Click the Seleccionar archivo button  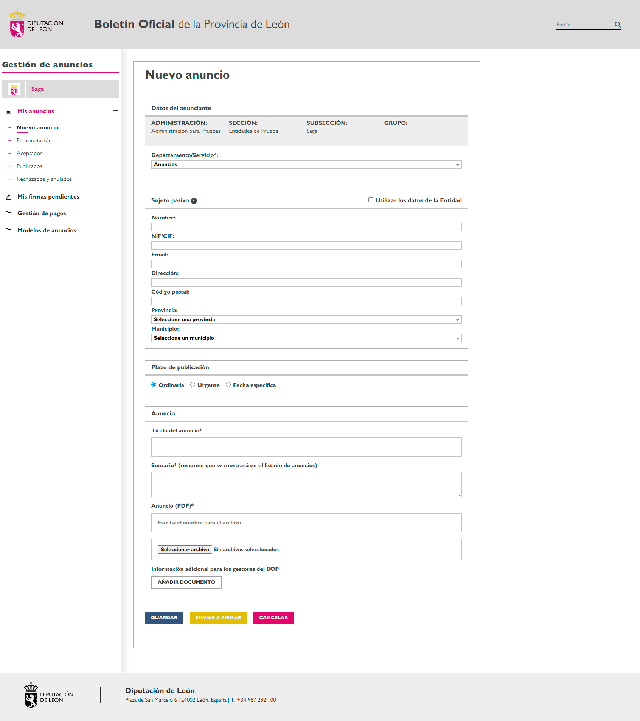pos(185,550)
